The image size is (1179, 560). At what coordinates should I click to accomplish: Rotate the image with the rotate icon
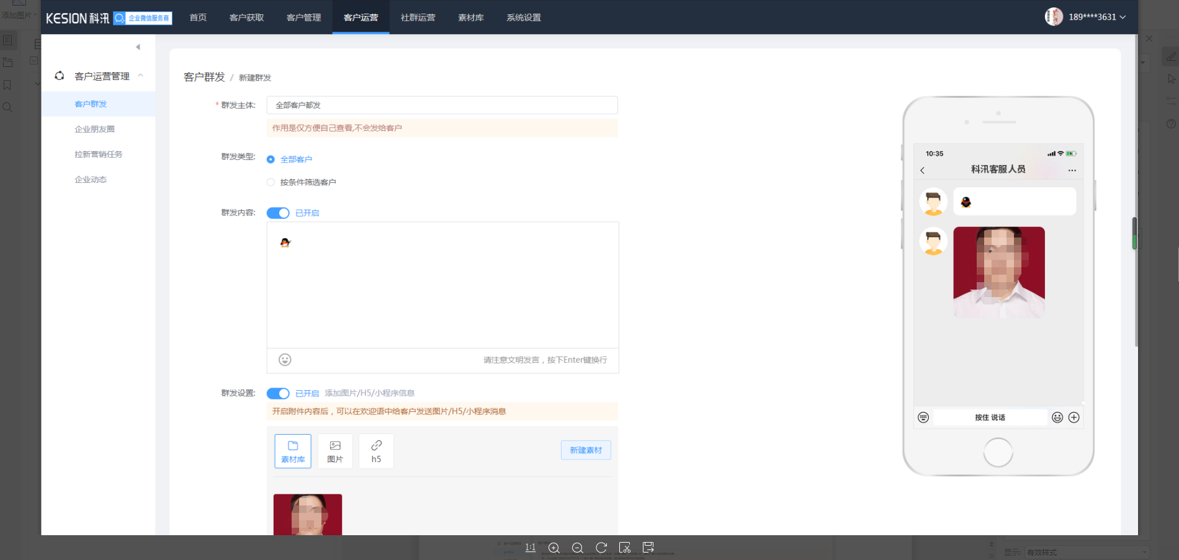click(x=601, y=548)
